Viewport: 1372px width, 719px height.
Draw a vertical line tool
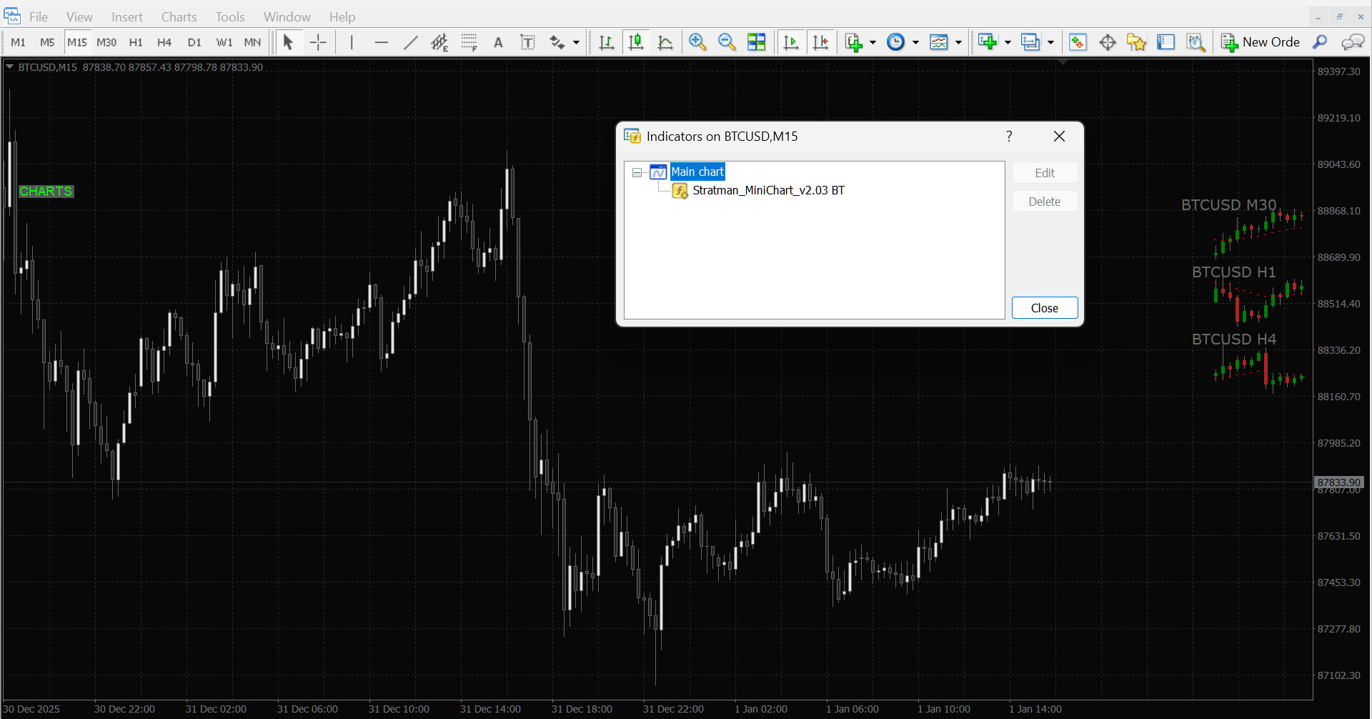pyautogui.click(x=352, y=42)
